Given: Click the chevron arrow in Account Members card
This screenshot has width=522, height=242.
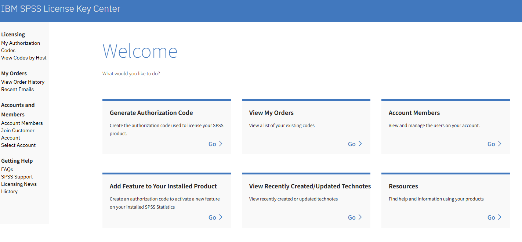Looking at the screenshot, I should (x=500, y=144).
